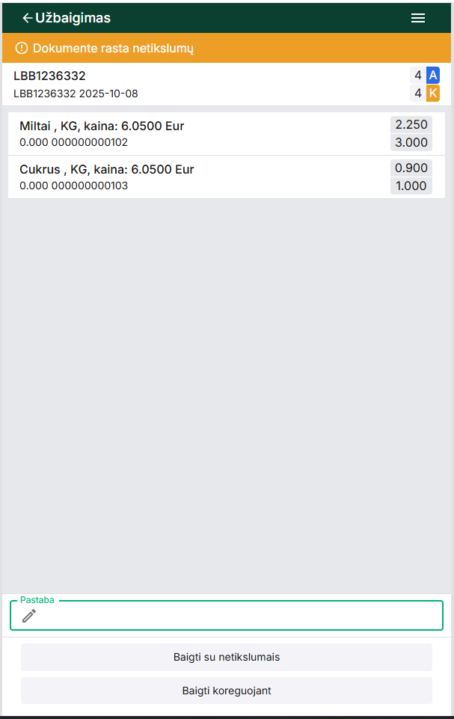Open the LBB1236332 document header

click(50, 76)
